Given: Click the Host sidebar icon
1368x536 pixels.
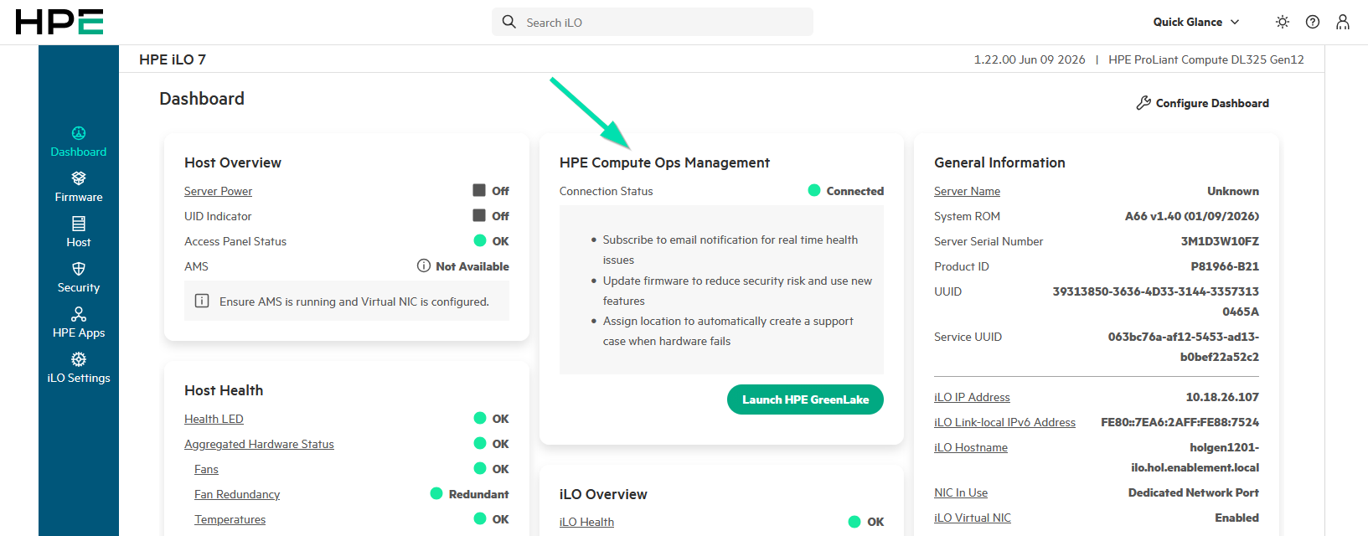Looking at the screenshot, I should point(79,224).
